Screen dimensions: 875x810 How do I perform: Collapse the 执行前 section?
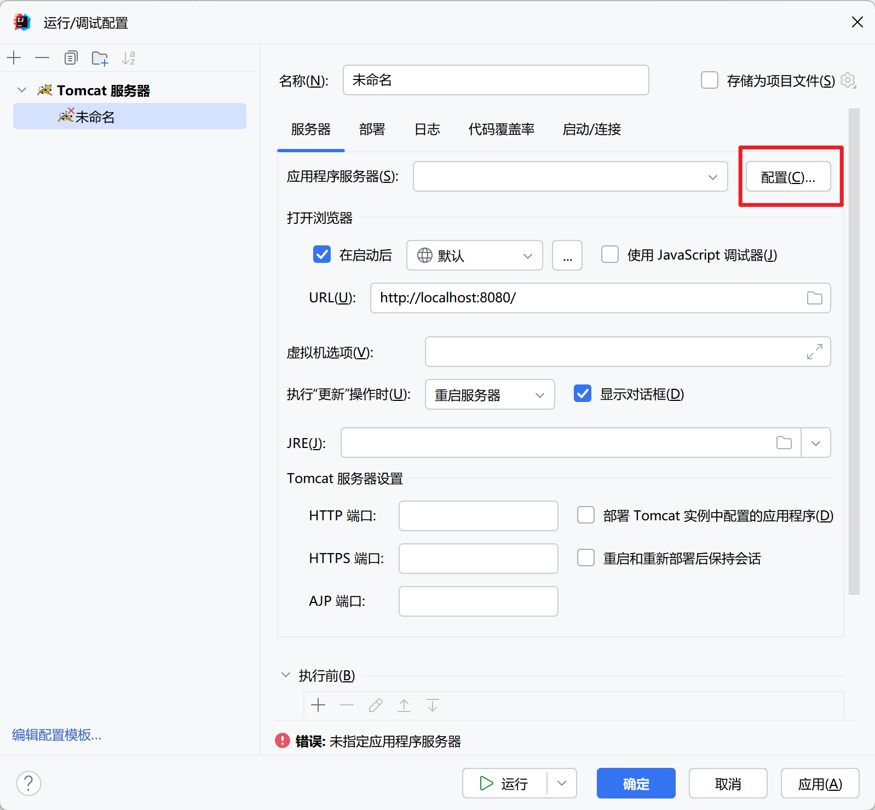tap(285, 675)
